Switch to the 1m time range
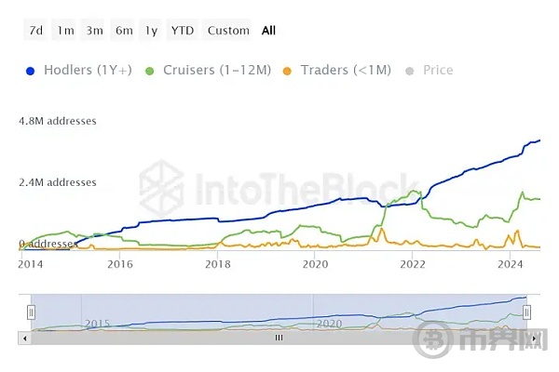The width and height of the screenshot is (559, 372). [65, 30]
